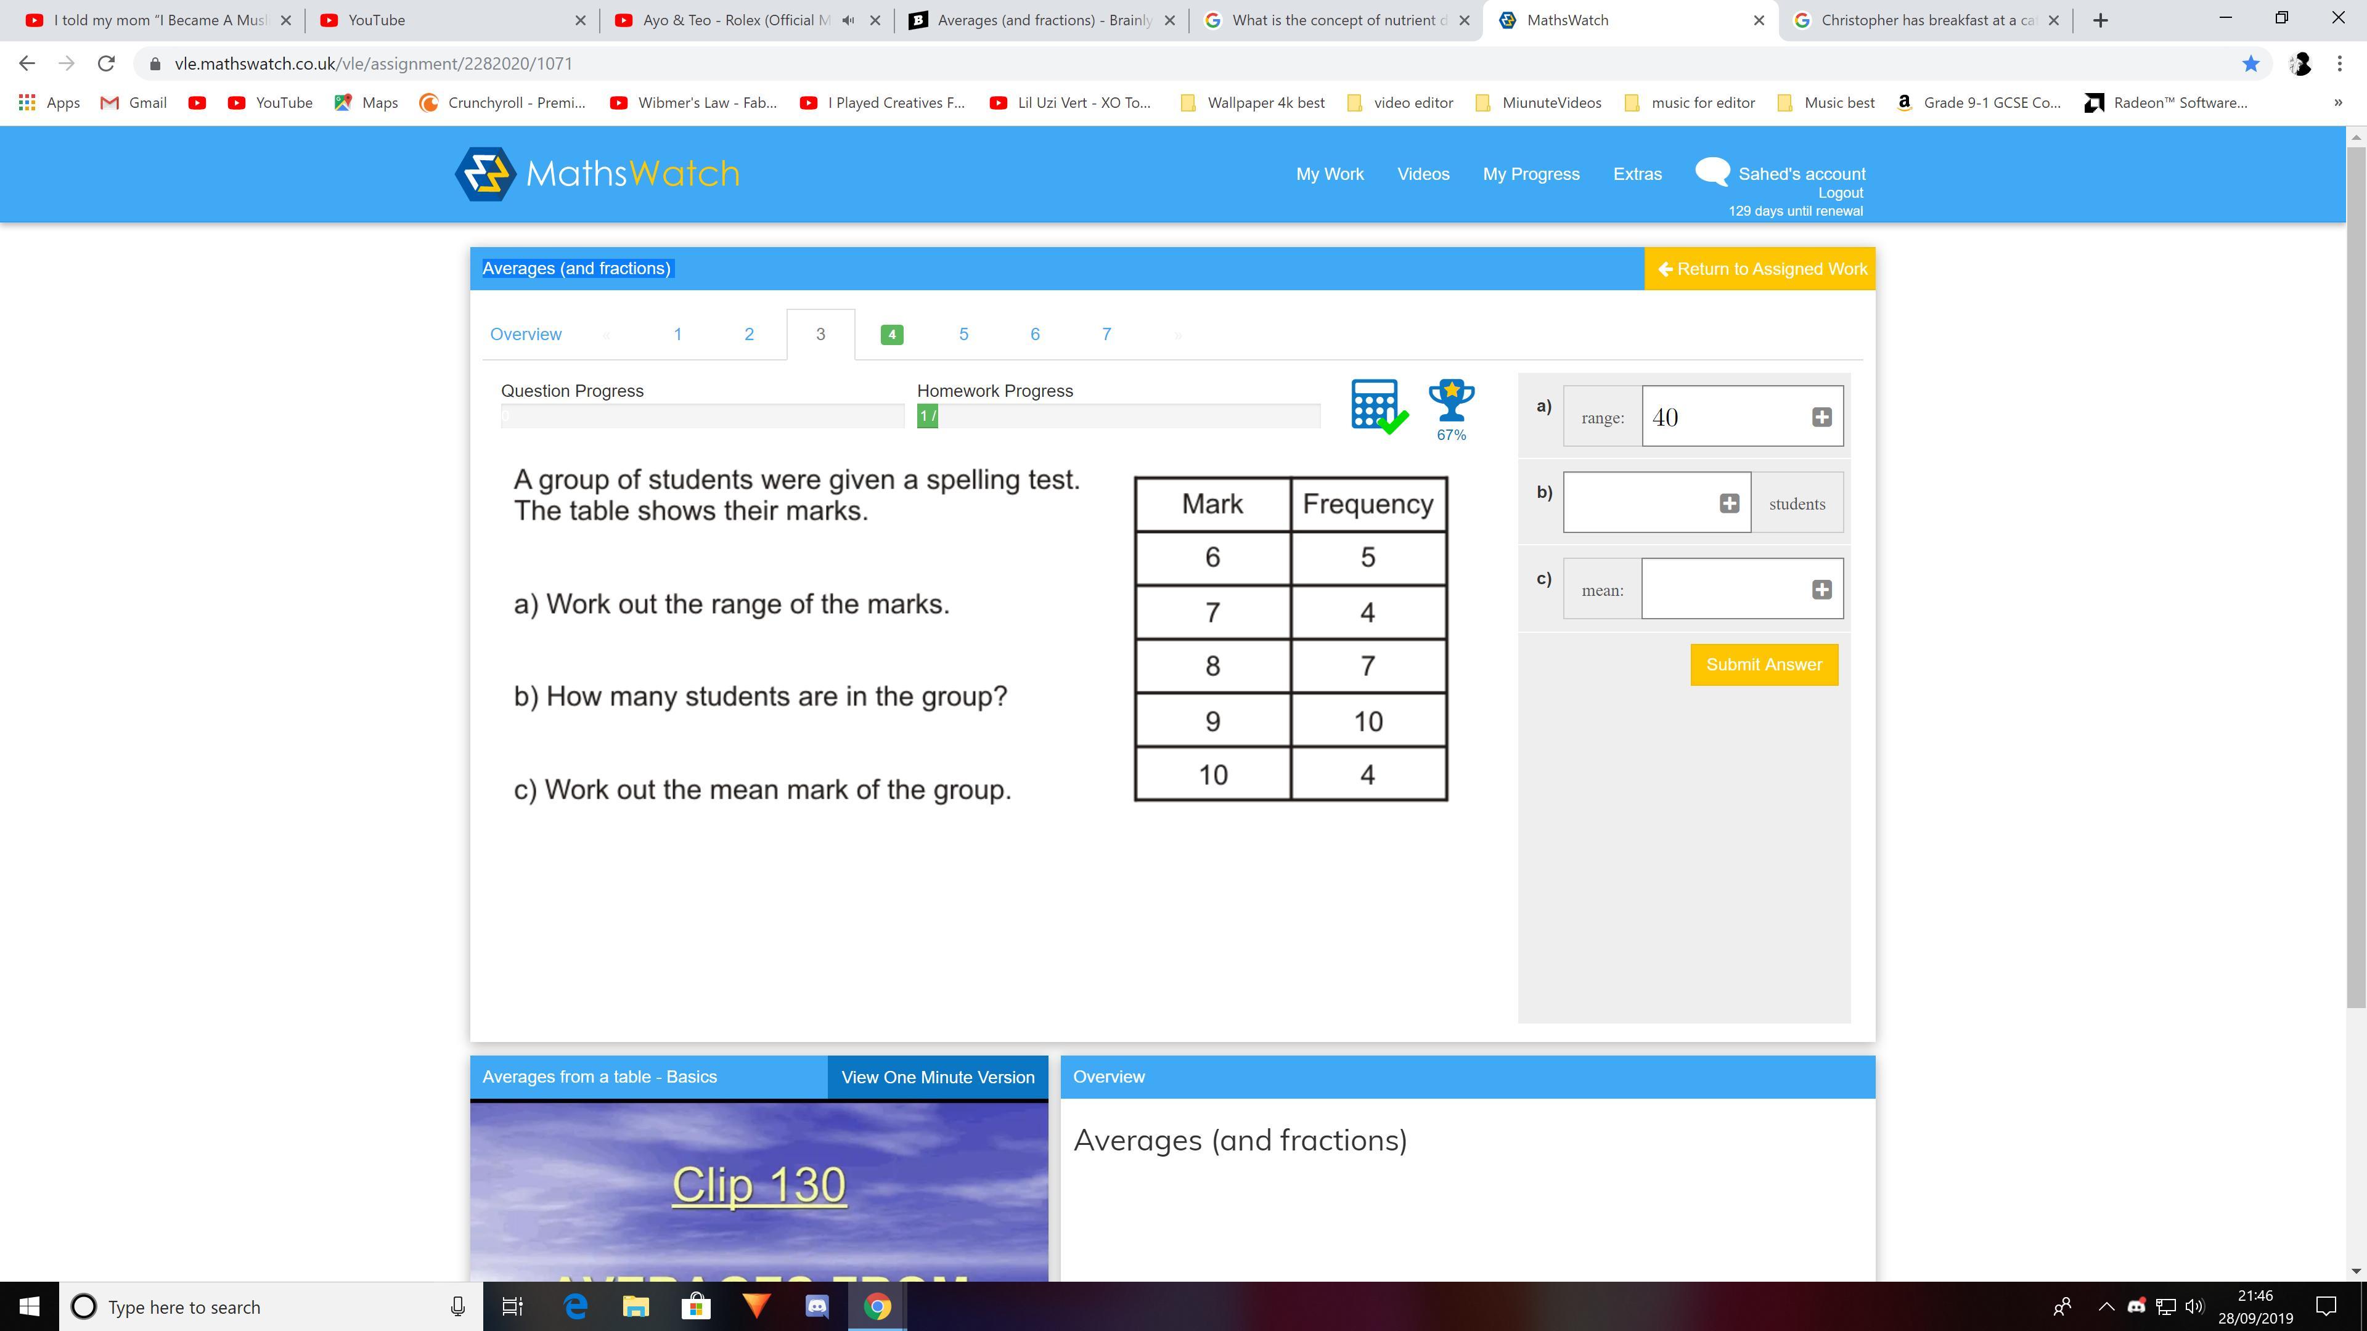Bookmark star icon in address bar
This screenshot has width=2367, height=1331.
coord(2250,63)
